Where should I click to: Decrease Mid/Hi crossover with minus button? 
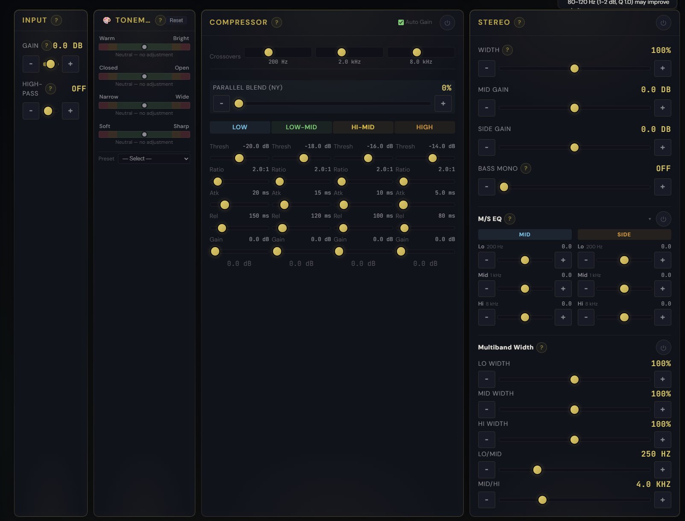point(487,500)
